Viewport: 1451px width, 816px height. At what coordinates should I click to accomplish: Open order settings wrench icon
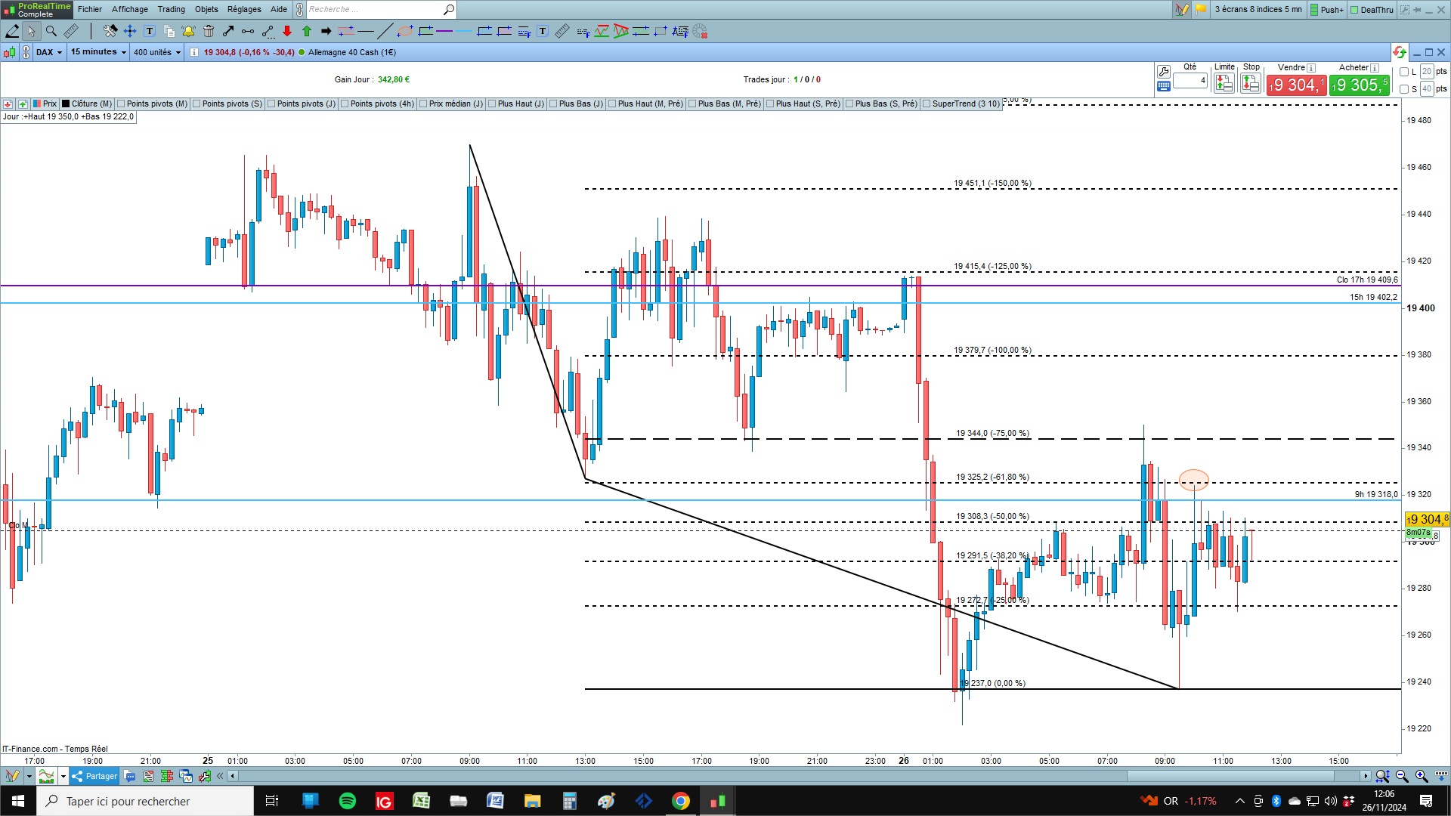tap(1164, 72)
